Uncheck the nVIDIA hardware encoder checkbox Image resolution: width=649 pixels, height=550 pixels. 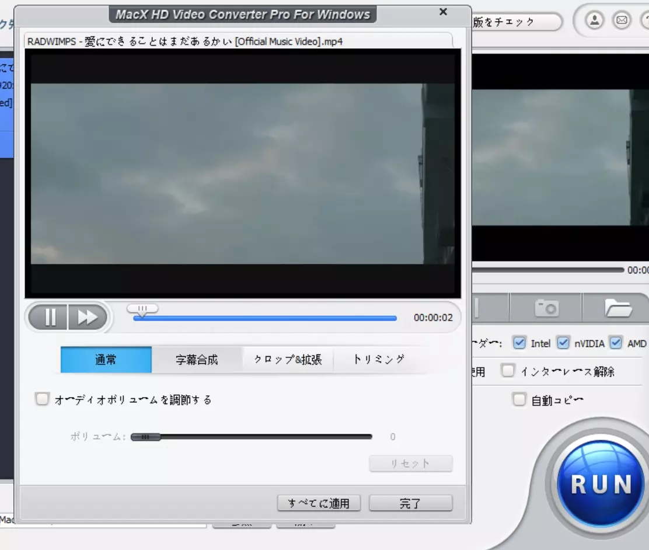click(563, 343)
